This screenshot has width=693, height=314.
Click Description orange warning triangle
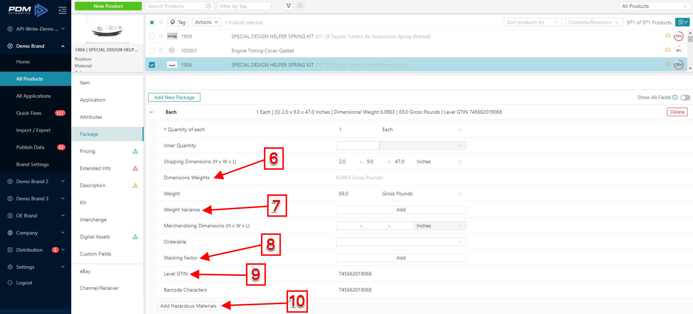pyautogui.click(x=135, y=186)
